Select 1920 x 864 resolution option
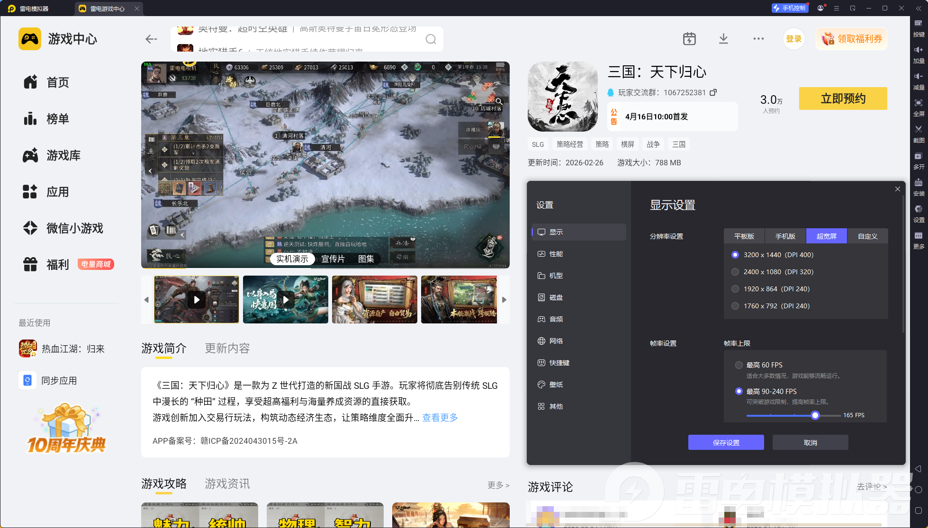The width and height of the screenshot is (928, 528). click(735, 289)
